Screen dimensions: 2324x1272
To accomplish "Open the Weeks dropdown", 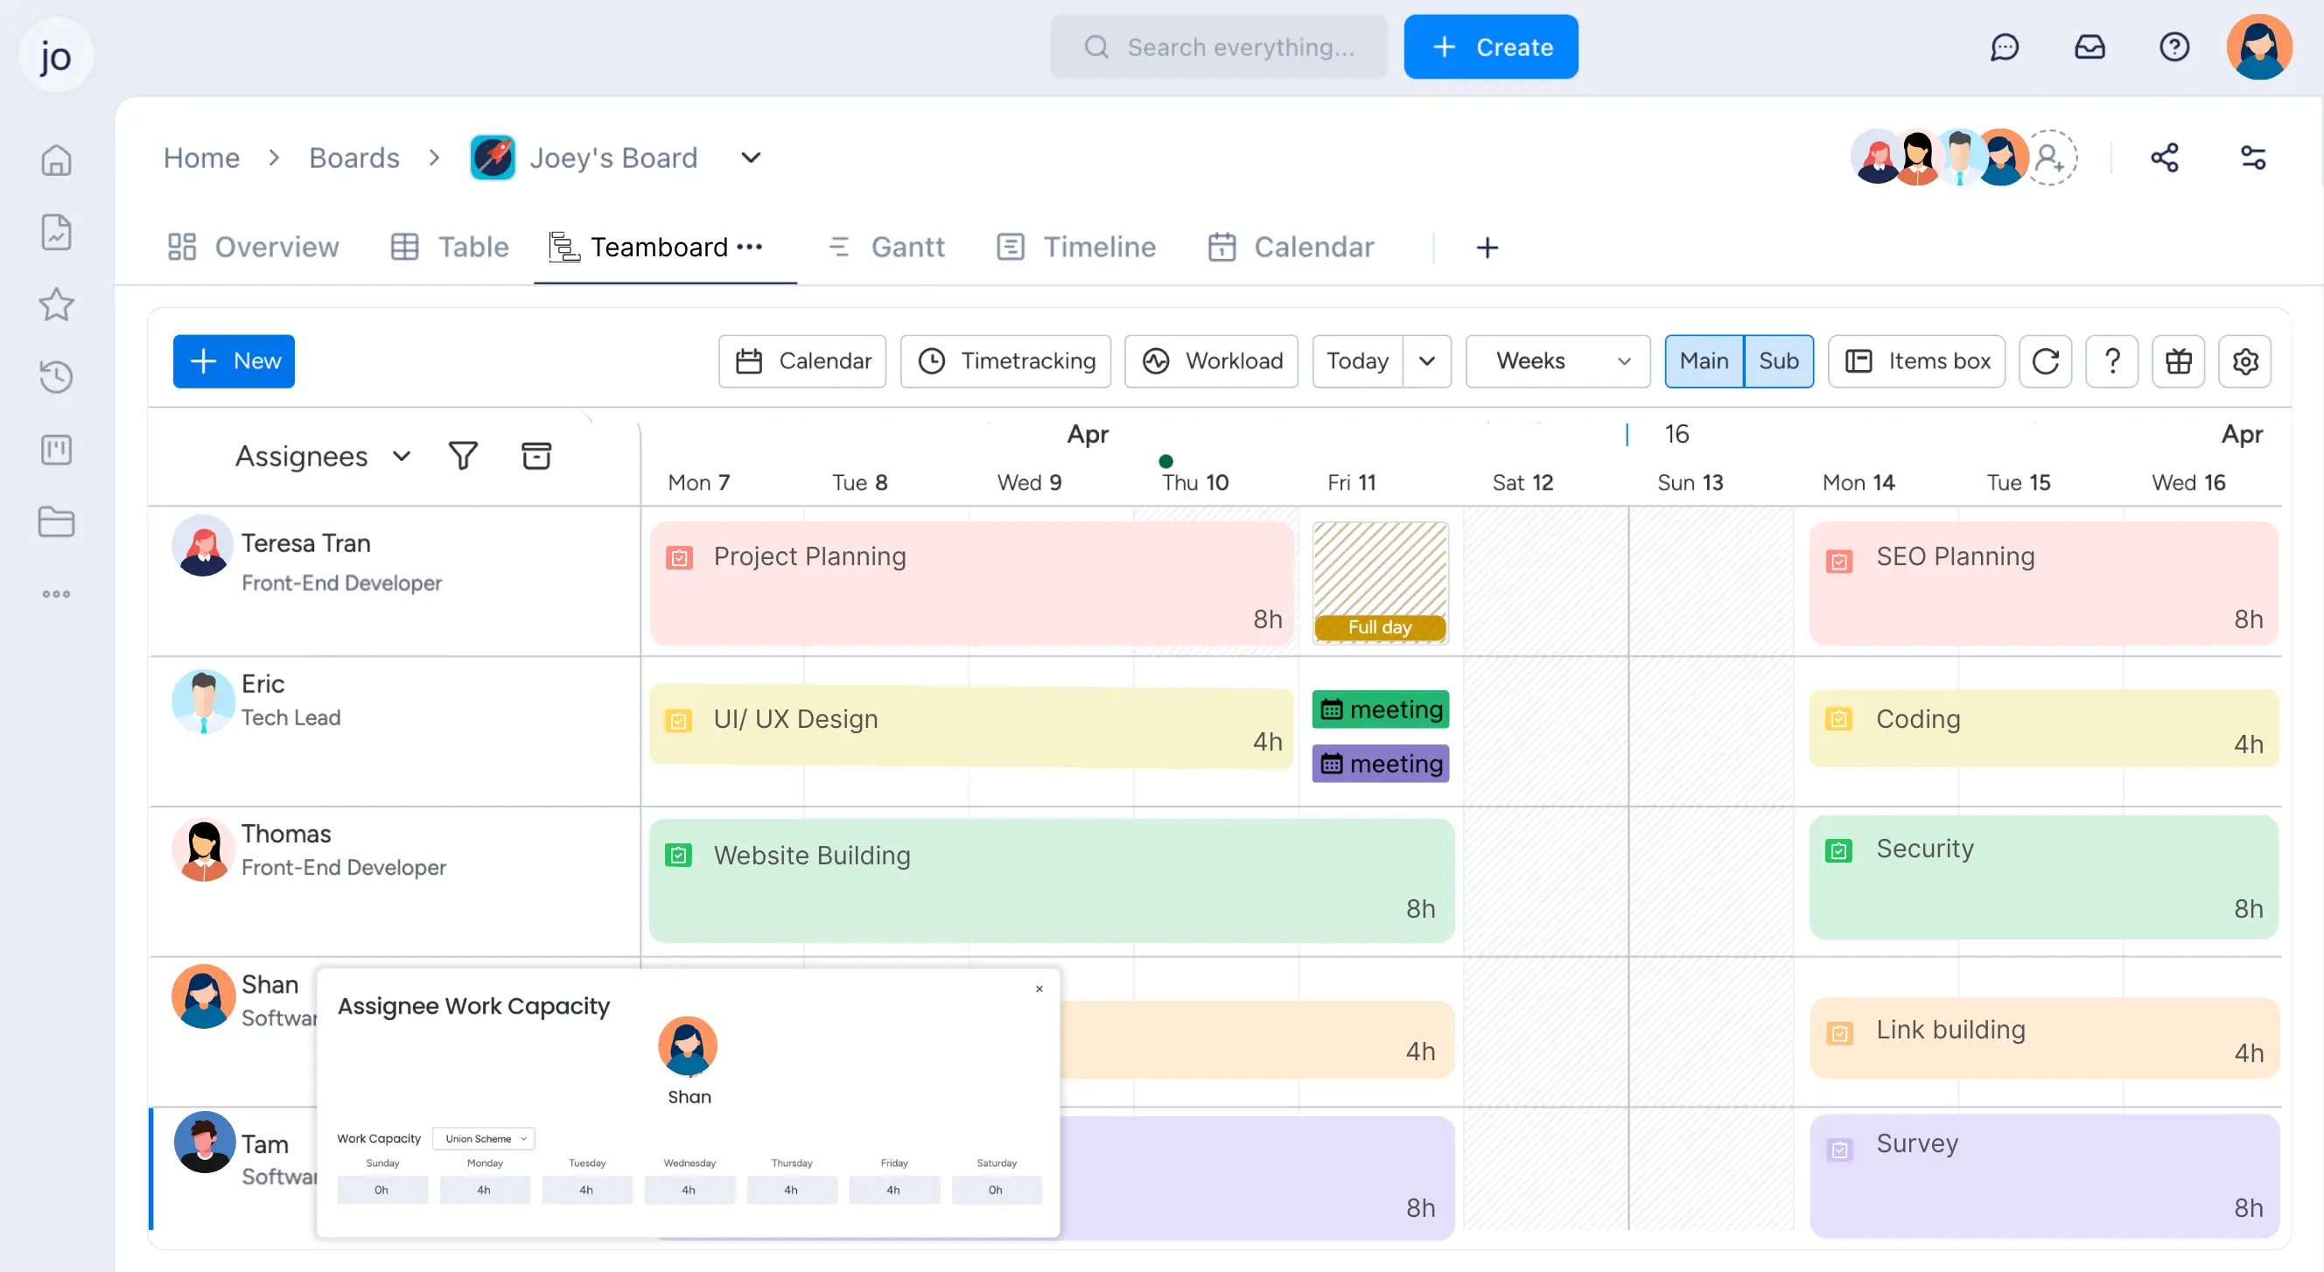I will [x=1557, y=360].
